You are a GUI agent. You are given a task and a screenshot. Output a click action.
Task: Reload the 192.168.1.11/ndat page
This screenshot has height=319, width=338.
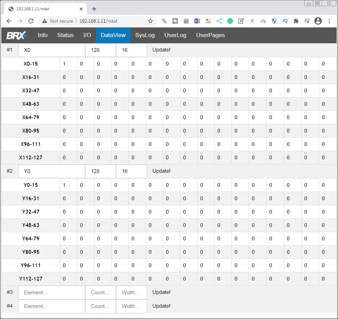pos(31,21)
